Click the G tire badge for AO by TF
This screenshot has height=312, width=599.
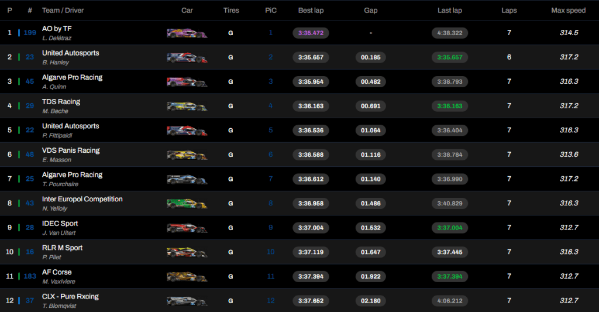pyautogui.click(x=230, y=33)
